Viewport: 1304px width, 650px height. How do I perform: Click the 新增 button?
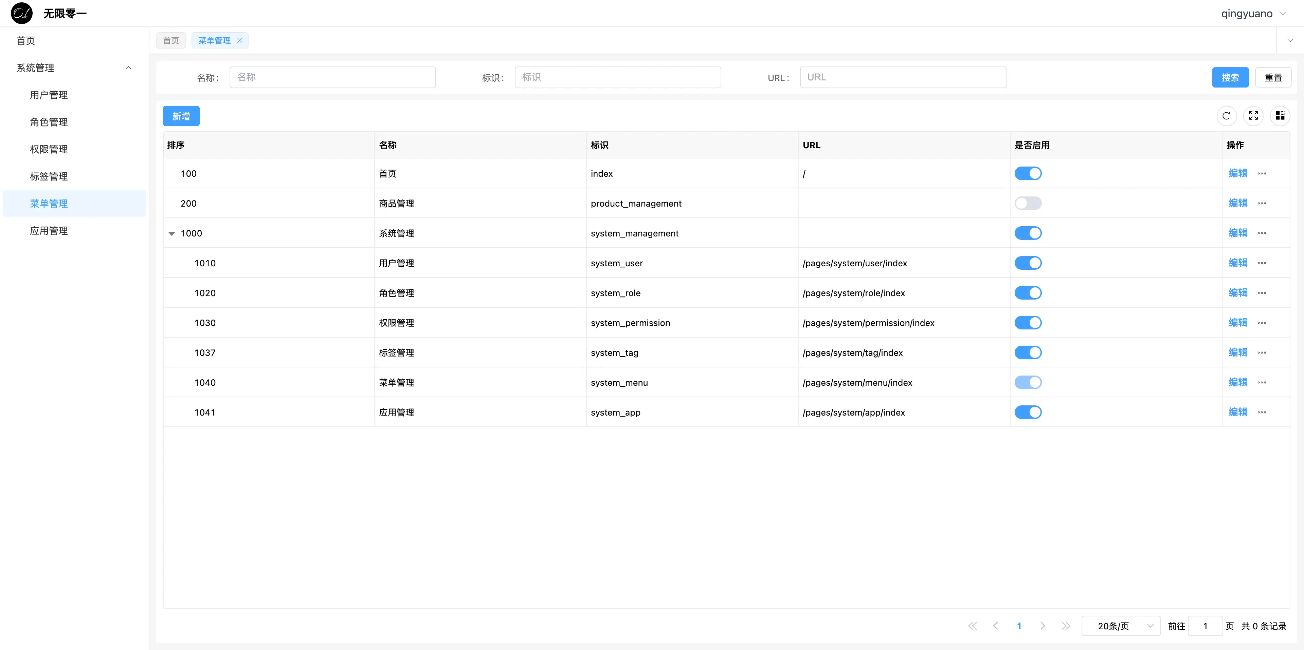[181, 116]
